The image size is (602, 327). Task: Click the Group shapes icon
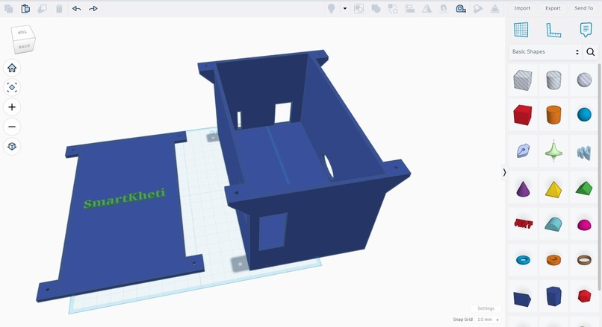[x=376, y=8]
